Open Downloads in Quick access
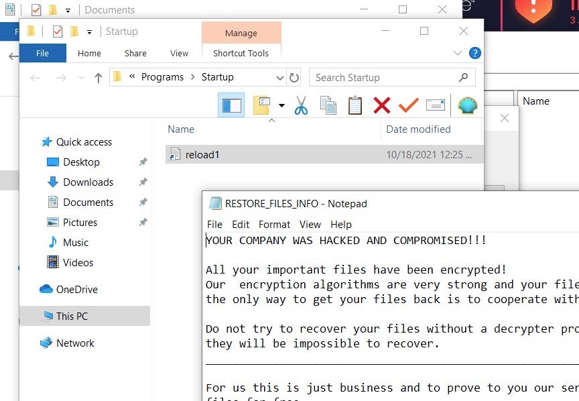 pyautogui.click(x=88, y=182)
